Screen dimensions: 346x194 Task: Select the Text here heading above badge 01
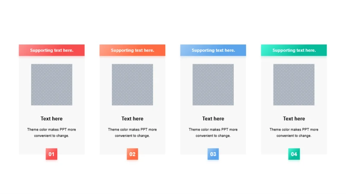click(x=51, y=119)
